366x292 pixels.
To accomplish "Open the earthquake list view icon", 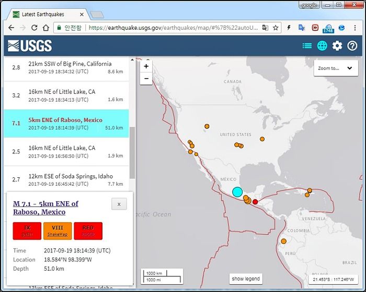I will (307, 46).
